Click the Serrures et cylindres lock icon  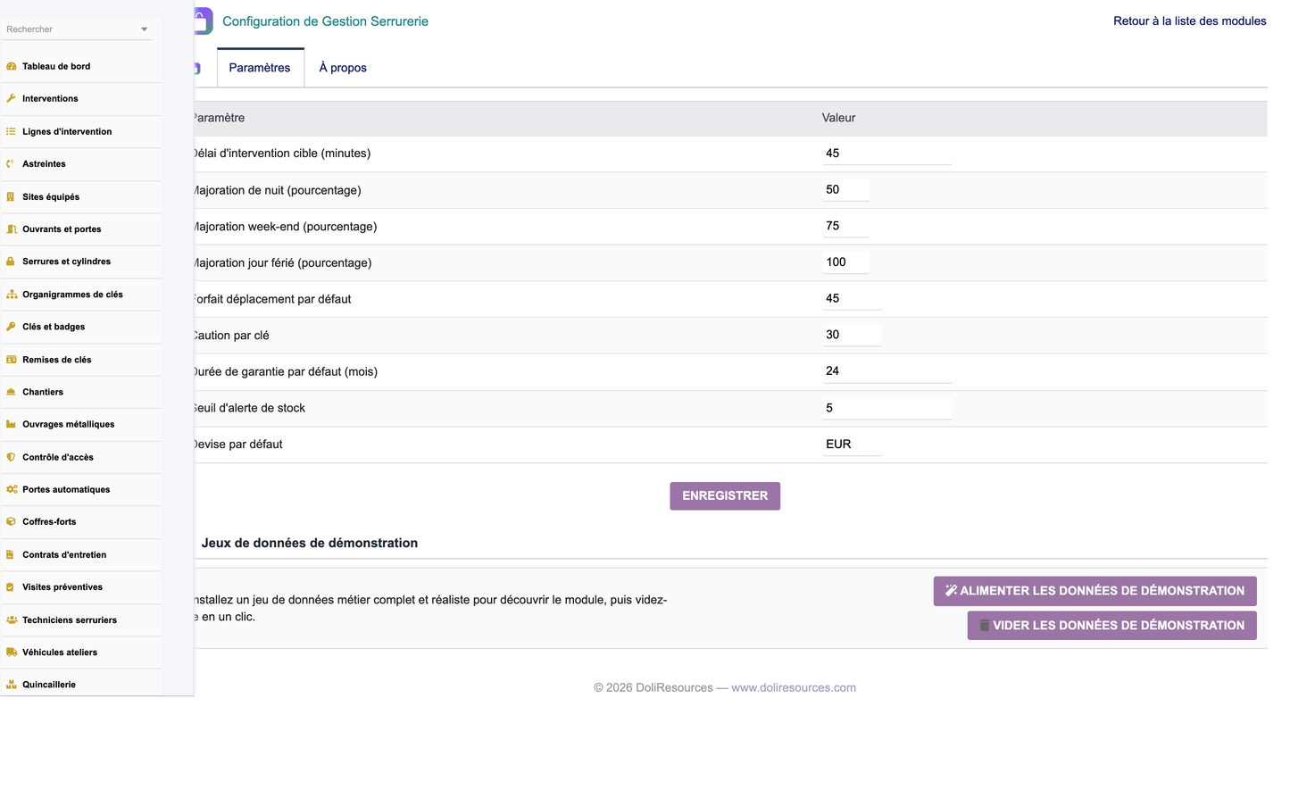click(x=12, y=262)
